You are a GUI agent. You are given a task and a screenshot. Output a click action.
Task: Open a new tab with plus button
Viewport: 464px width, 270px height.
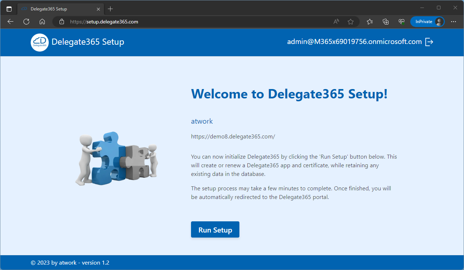coord(110,9)
